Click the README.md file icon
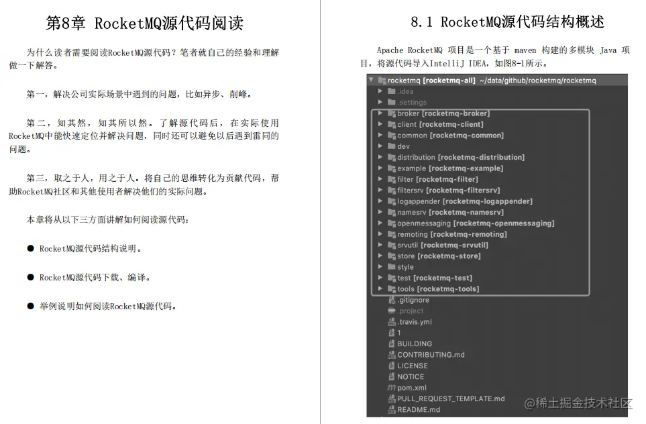Image resolution: width=646 pixels, height=424 pixels. coord(392,410)
